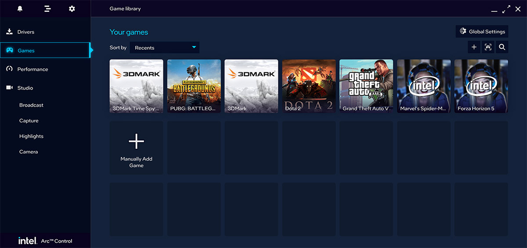Click the Intel Arc Control logo
This screenshot has height=248, width=527.
point(45,241)
